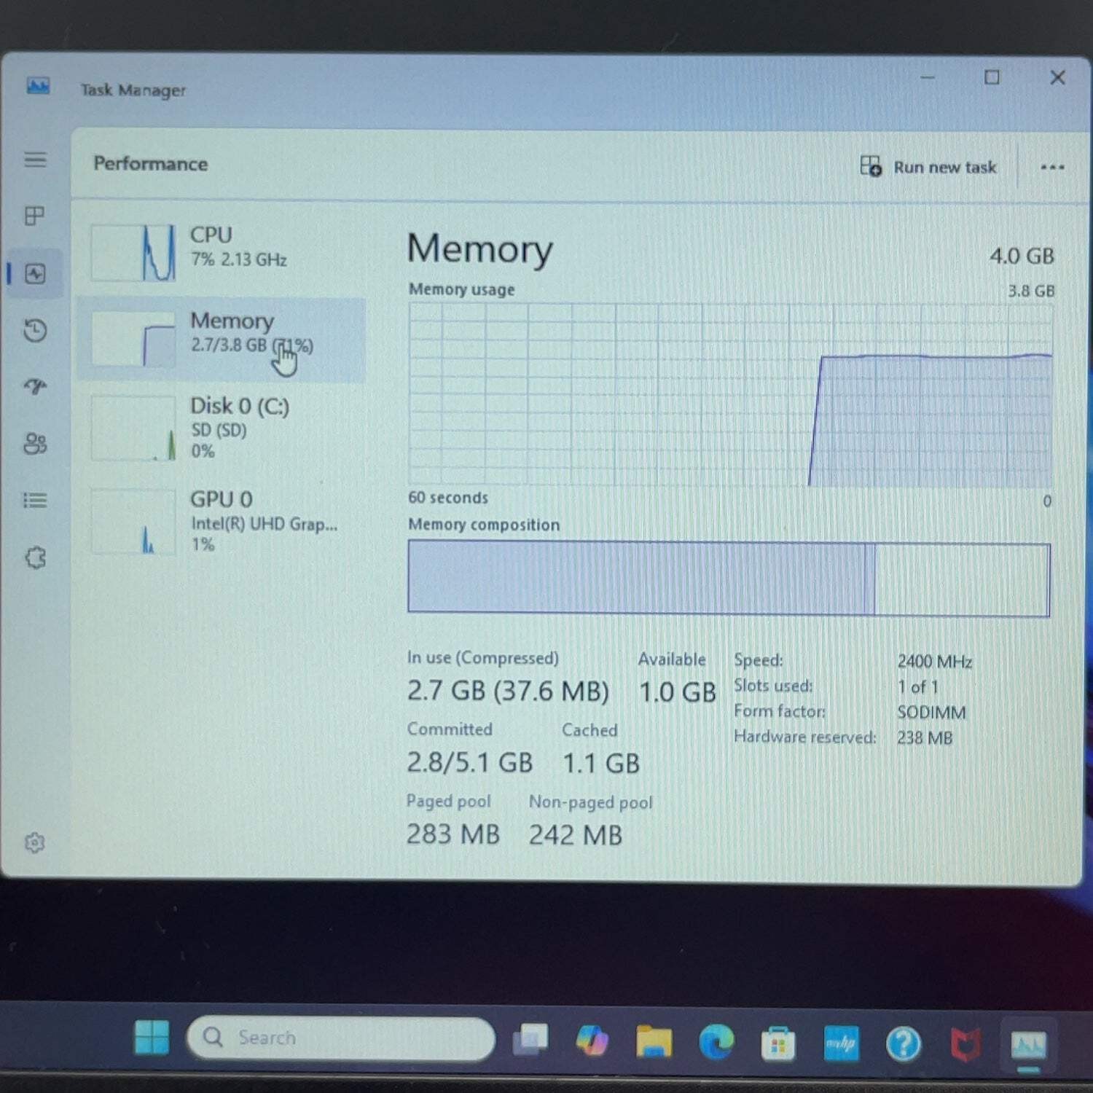Open the App history page icon
This screenshot has height=1093, width=1093.
point(35,330)
